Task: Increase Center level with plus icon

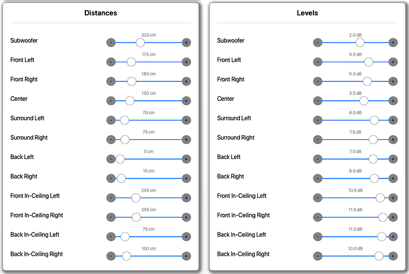Action: click(x=393, y=101)
